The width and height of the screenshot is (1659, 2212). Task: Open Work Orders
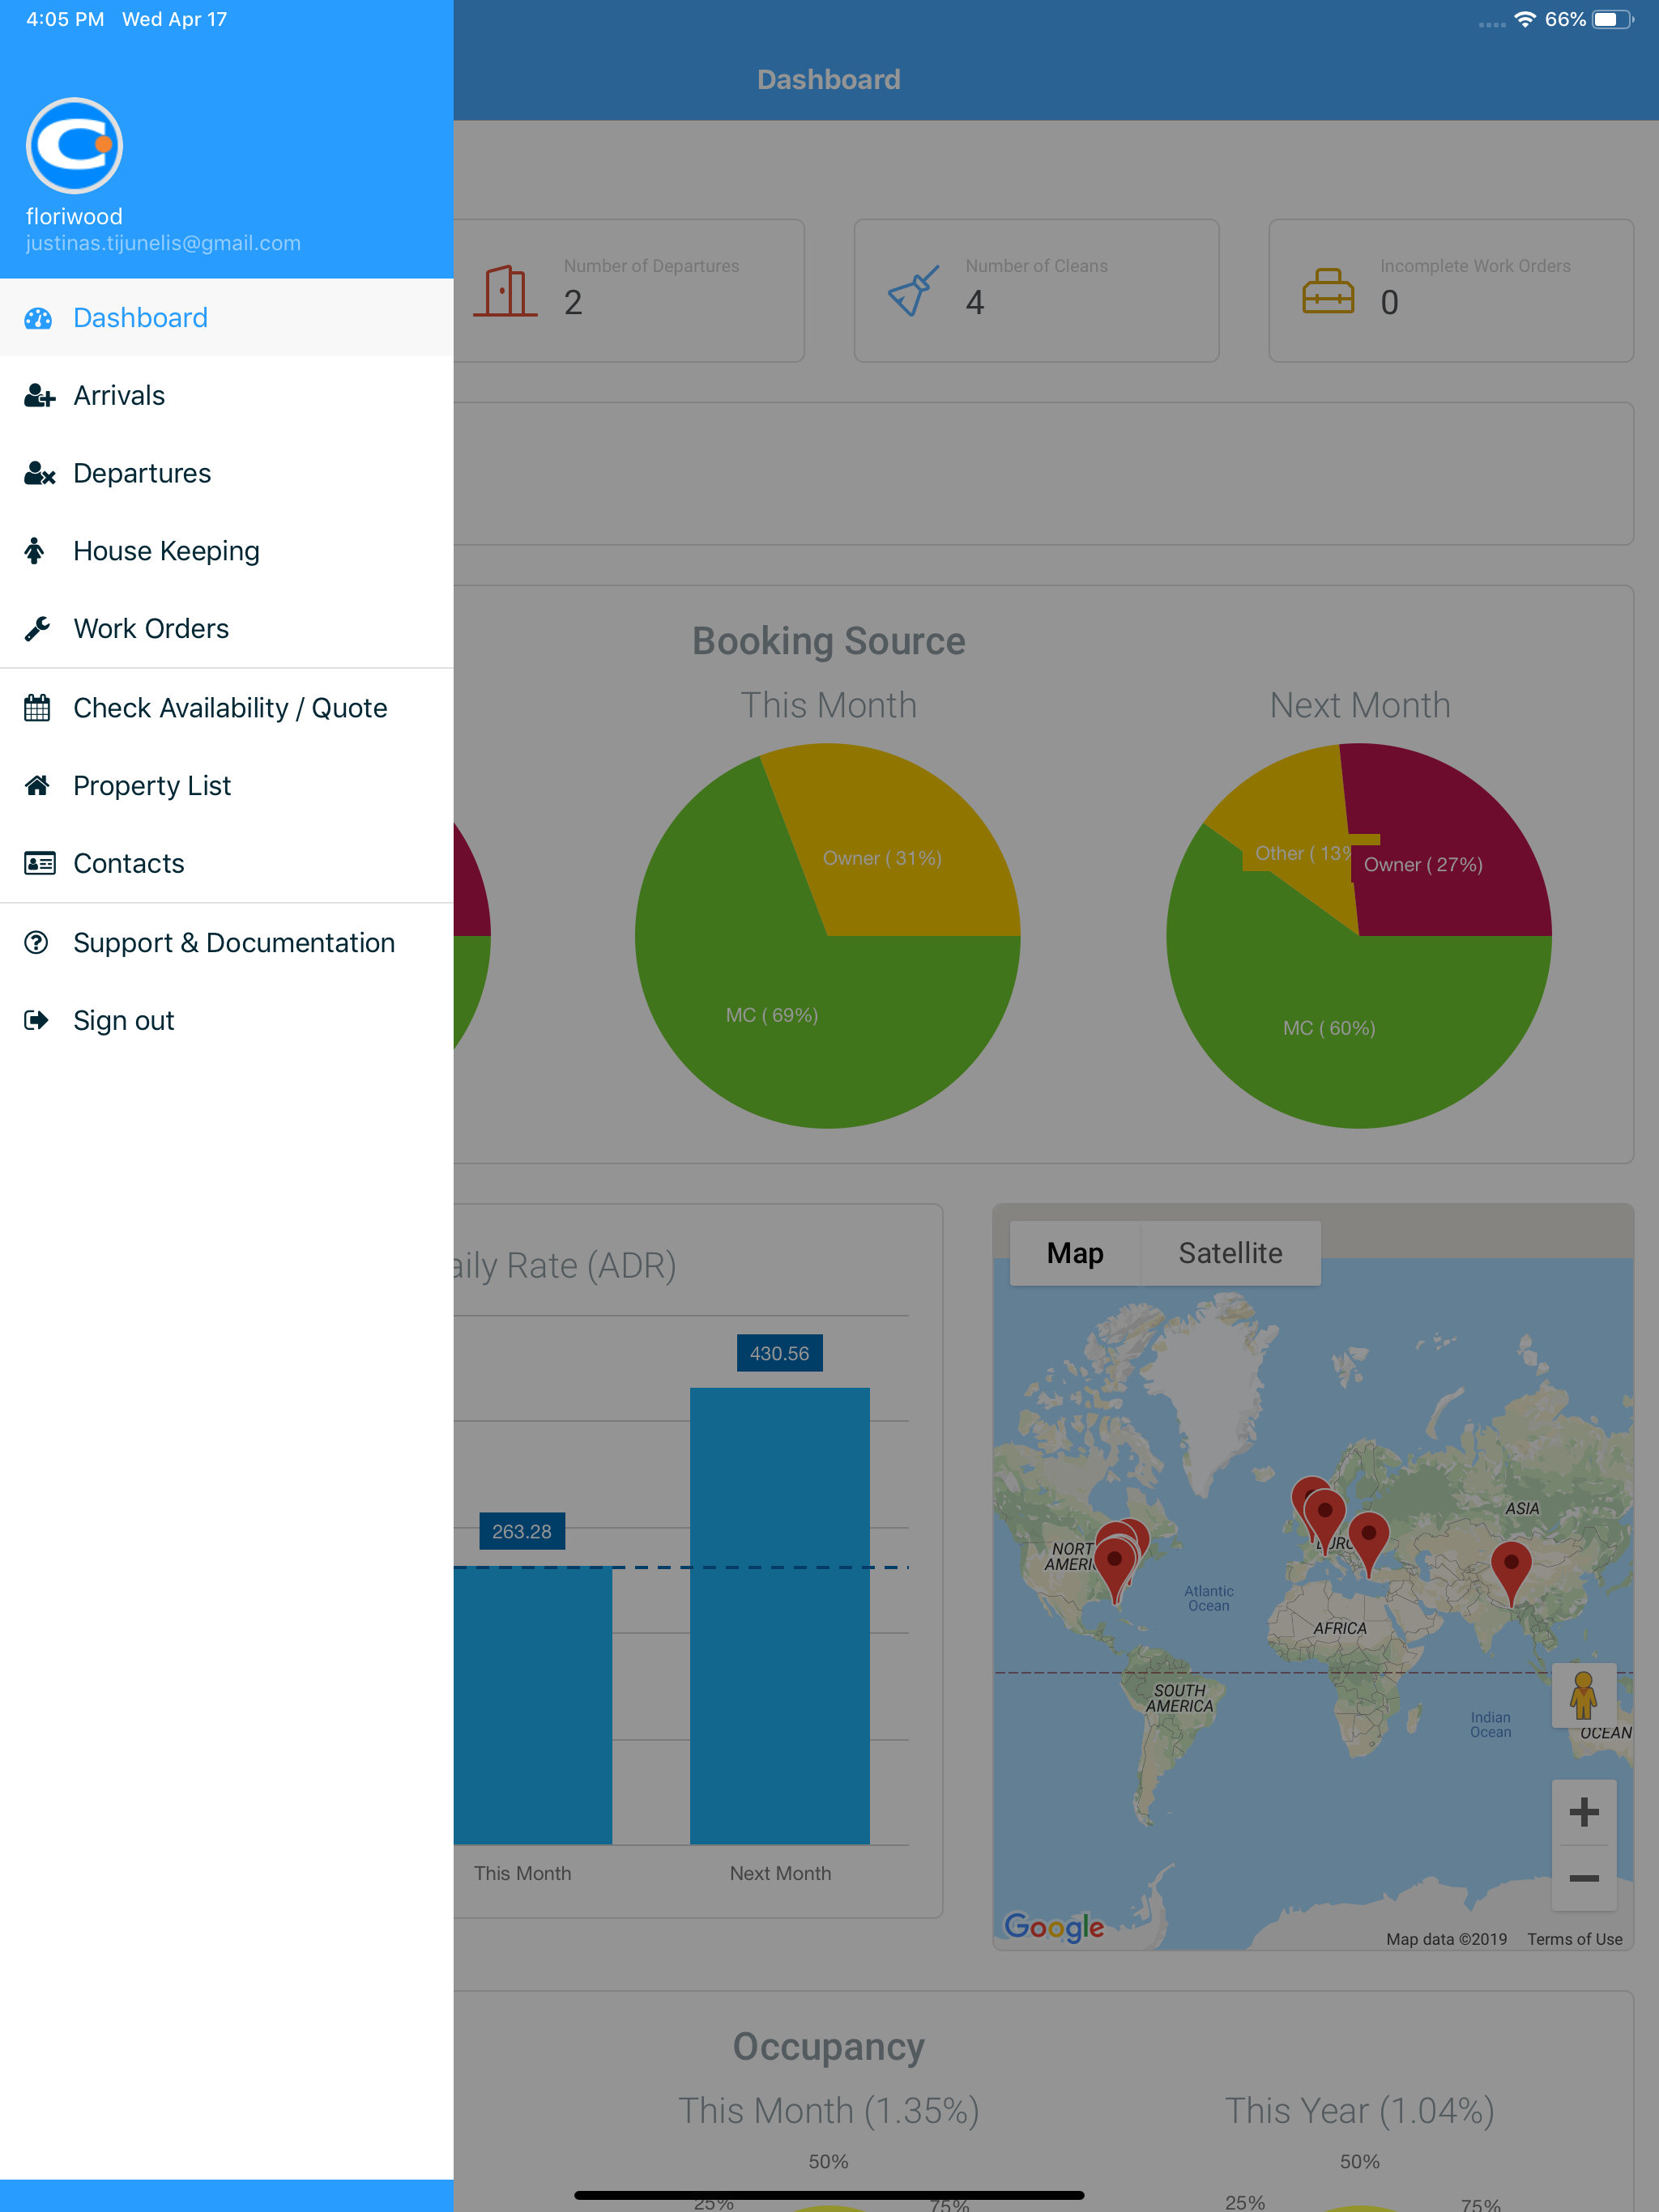pyautogui.click(x=226, y=629)
